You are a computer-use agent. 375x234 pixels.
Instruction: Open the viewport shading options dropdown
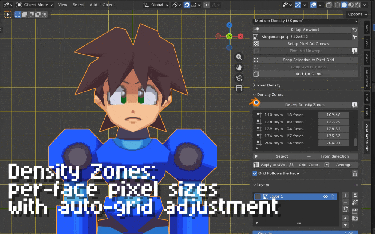coord(364,5)
